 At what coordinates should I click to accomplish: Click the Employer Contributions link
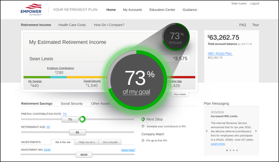[x=60, y=68]
